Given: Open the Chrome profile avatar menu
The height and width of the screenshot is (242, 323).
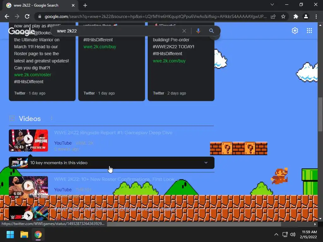Looking at the screenshot, I should (x=306, y=16).
